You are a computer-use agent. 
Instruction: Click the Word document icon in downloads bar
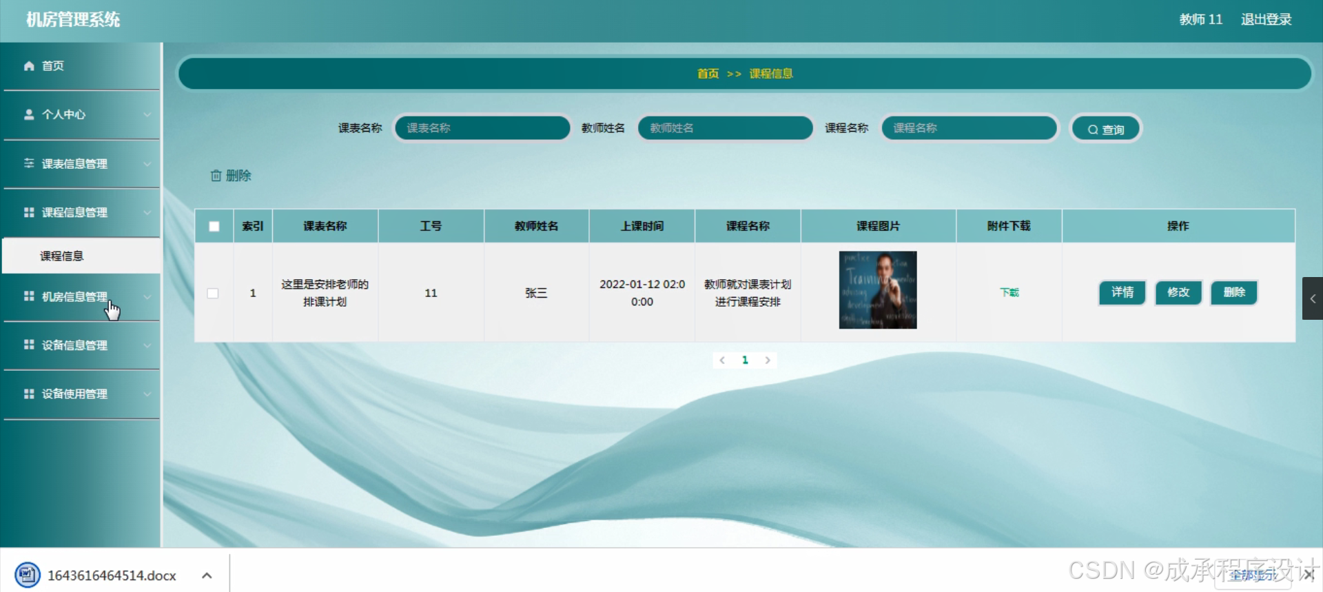pos(28,575)
